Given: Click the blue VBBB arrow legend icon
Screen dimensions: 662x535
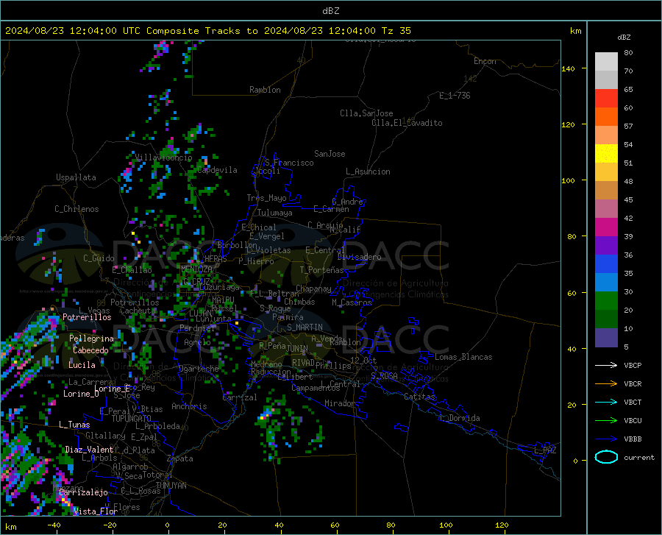Looking at the screenshot, I should pyautogui.click(x=606, y=439).
